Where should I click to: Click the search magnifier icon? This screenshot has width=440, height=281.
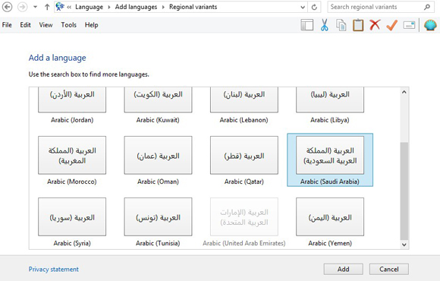click(427, 7)
